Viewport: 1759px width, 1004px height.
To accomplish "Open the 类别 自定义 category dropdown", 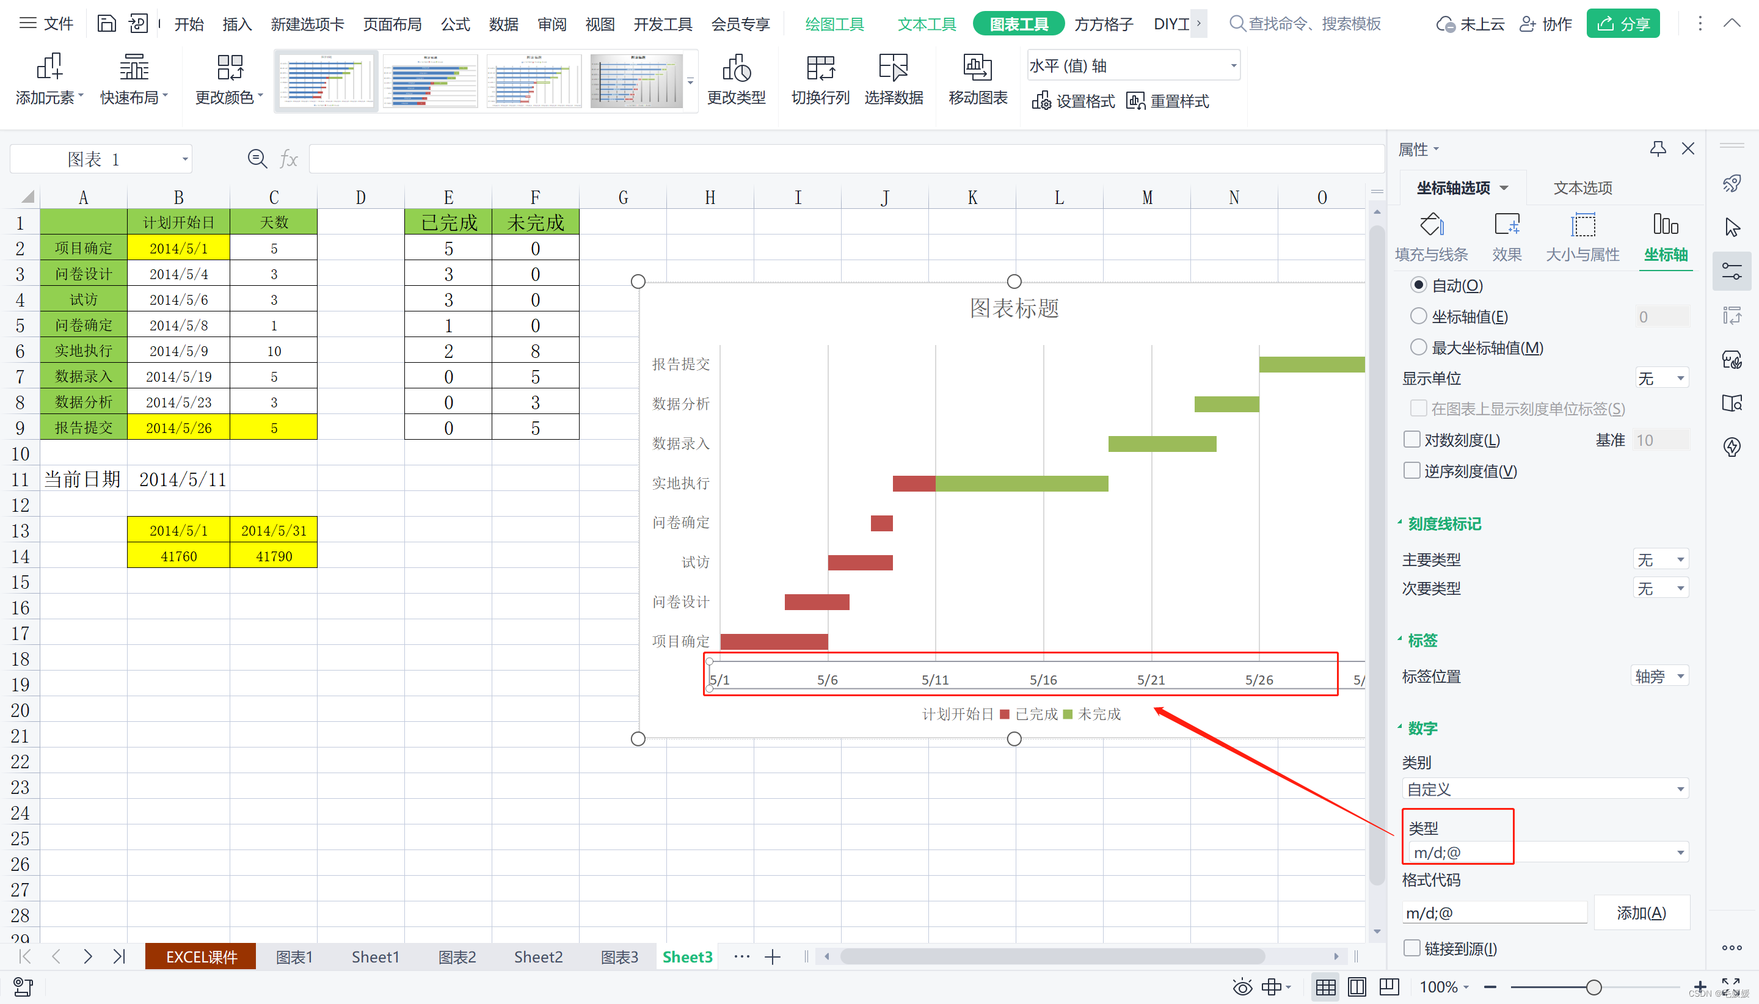I will tap(1545, 789).
